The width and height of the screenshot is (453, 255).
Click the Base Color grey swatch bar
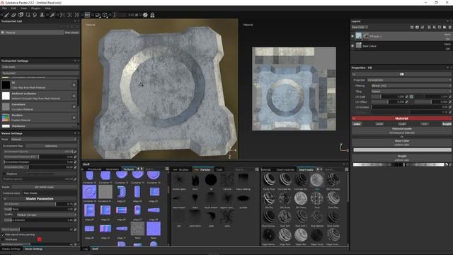click(x=402, y=150)
